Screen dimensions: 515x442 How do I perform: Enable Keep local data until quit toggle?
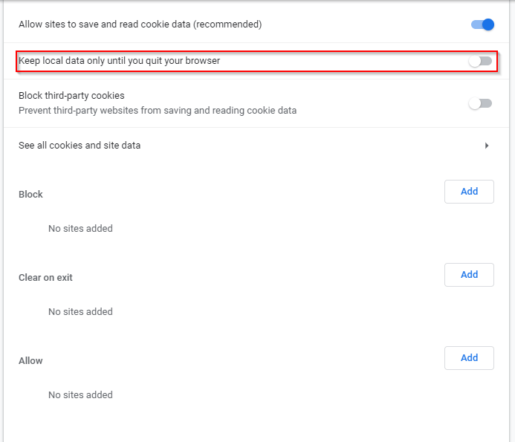[480, 61]
